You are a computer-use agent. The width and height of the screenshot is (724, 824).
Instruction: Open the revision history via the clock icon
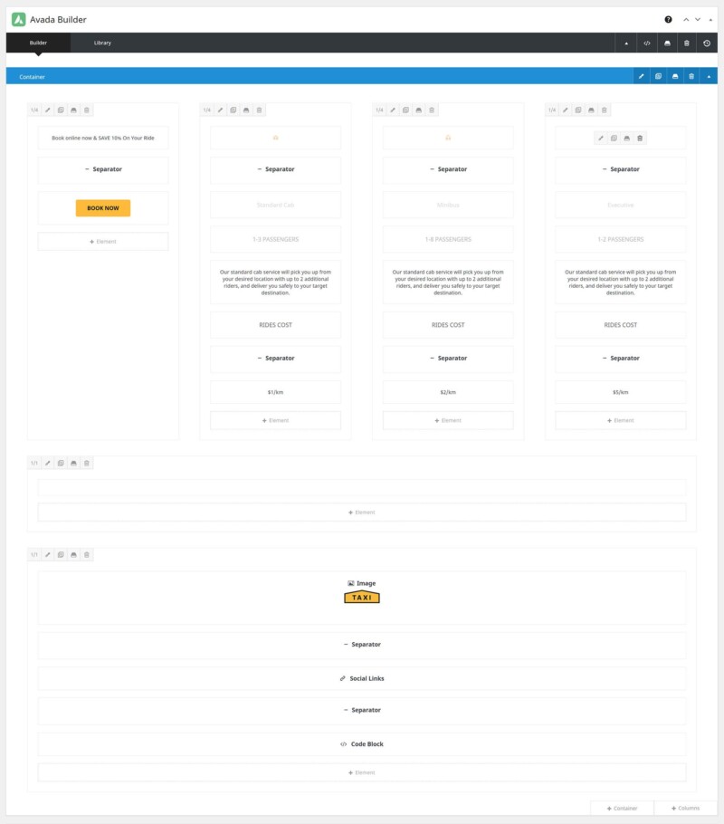point(707,43)
